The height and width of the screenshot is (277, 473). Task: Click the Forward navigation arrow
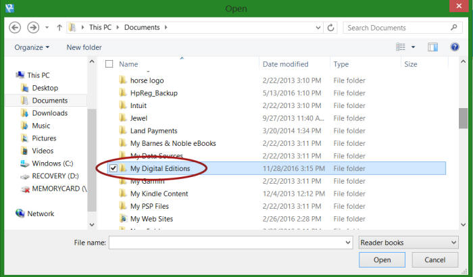32,28
